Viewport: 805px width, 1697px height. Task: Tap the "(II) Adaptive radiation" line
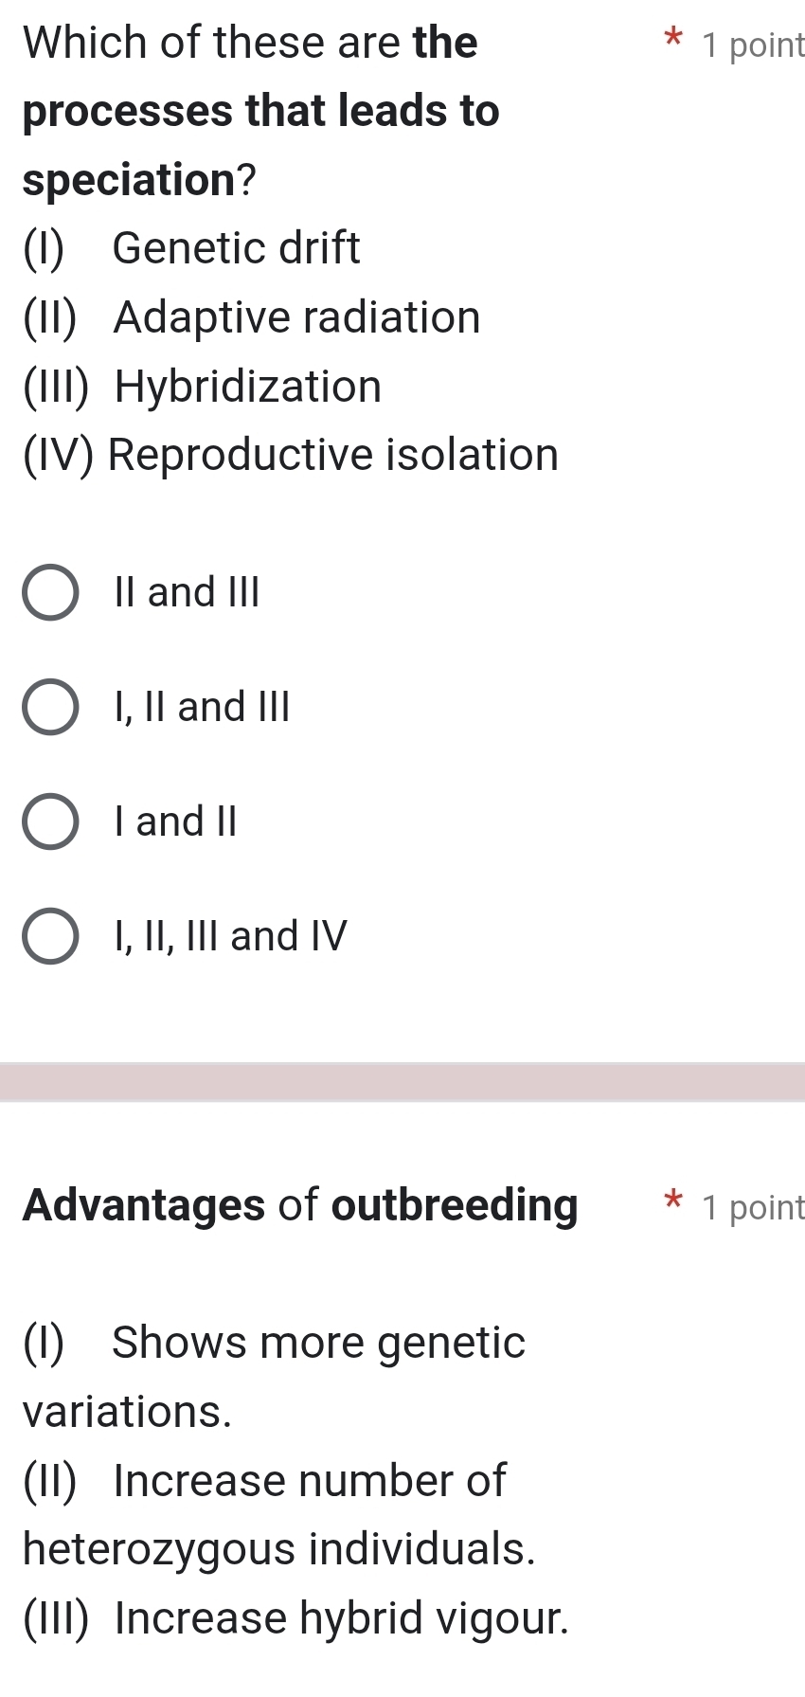252,317
